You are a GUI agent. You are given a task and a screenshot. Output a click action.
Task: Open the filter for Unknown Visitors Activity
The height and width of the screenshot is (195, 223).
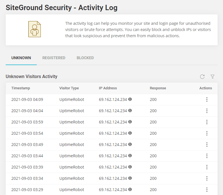click(213, 77)
